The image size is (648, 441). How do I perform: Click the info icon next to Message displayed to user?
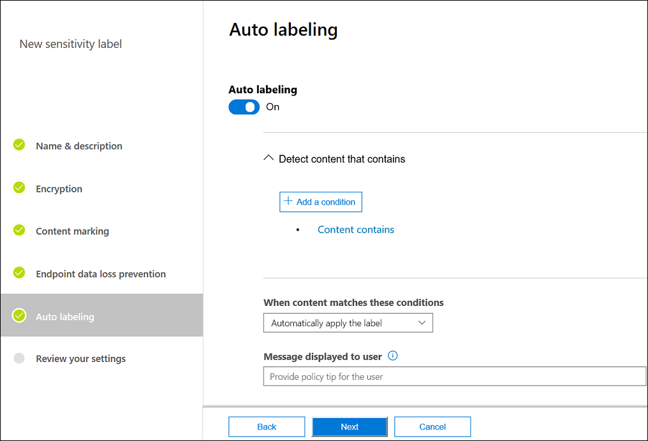coord(393,356)
